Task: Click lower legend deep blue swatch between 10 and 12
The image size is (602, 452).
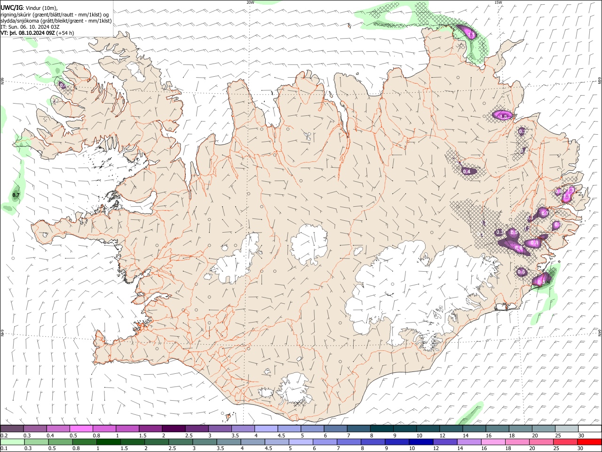Action: click(421, 442)
